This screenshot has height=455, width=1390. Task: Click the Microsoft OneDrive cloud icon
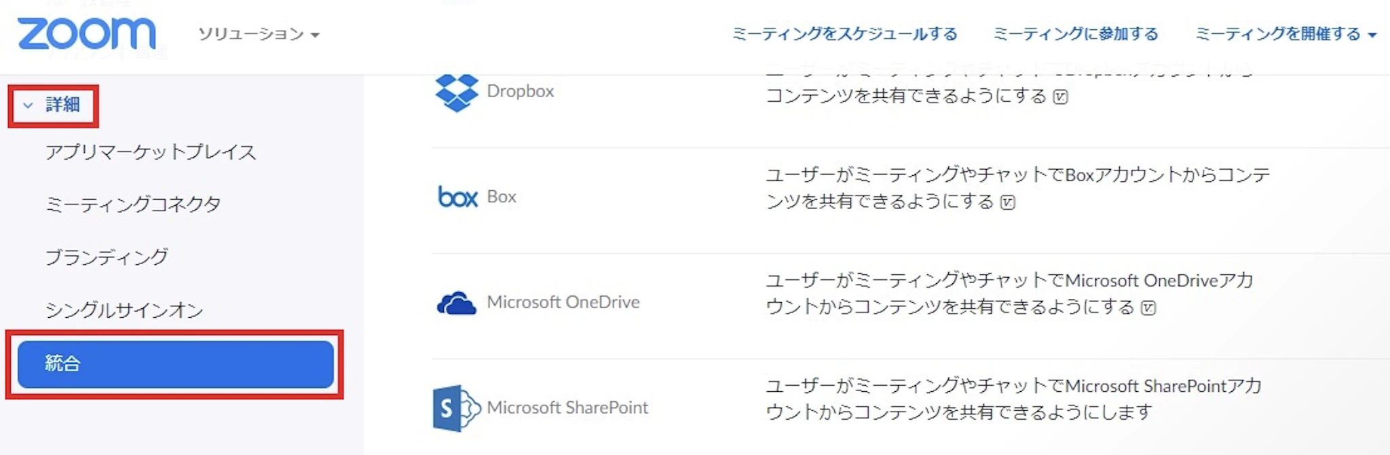pos(456,303)
